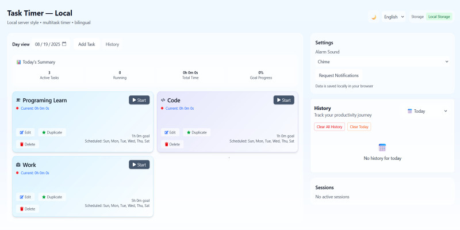Image resolution: width=460 pixels, height=230 pixels.
Task: Start the Code task timer
Action: pos(284,100)
